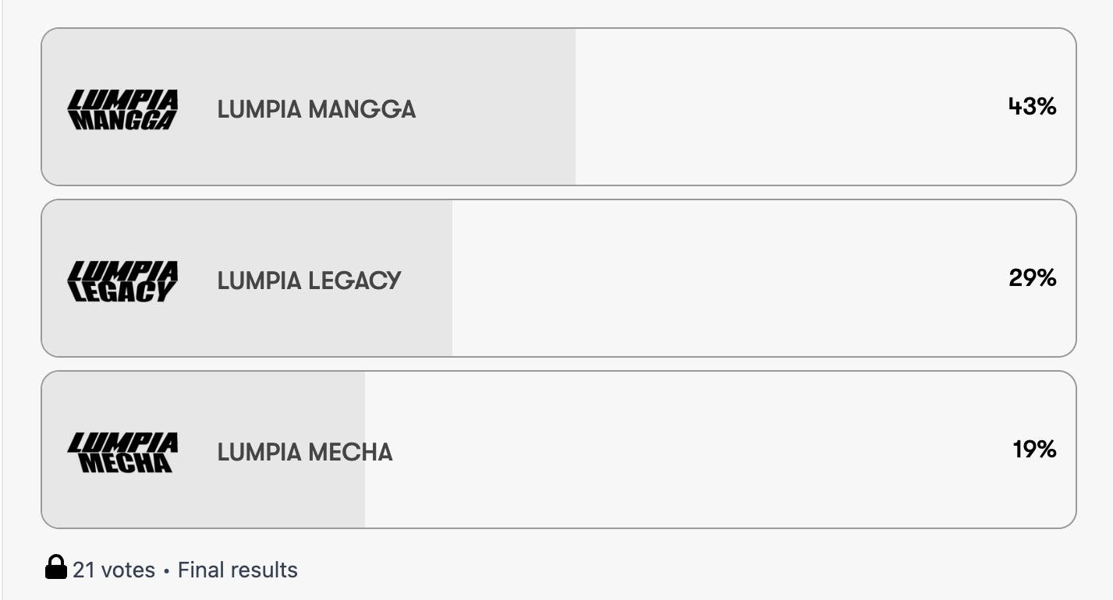This screenshot has height=600, width=1113.
Task: Click the Lumpia Legacy logo
Action: [x=122, y=281]
